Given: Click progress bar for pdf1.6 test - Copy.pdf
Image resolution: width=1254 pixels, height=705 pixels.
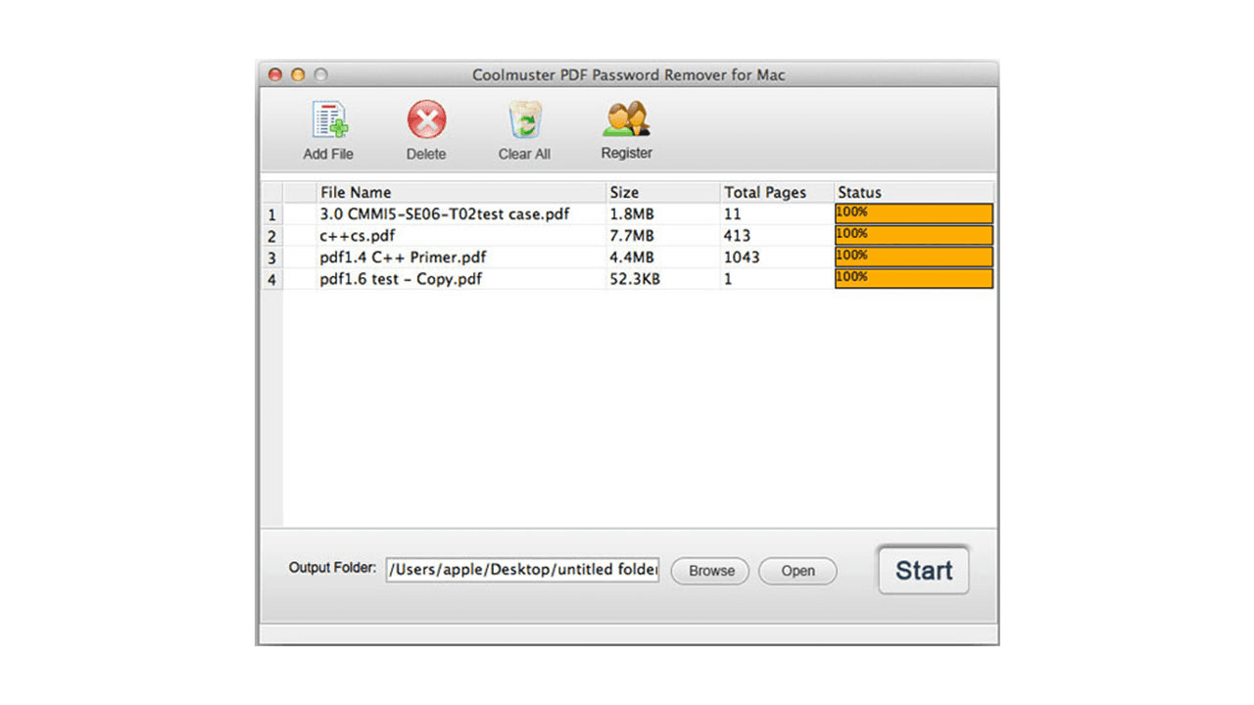Looking at the screenshot, I should (914, 278).
